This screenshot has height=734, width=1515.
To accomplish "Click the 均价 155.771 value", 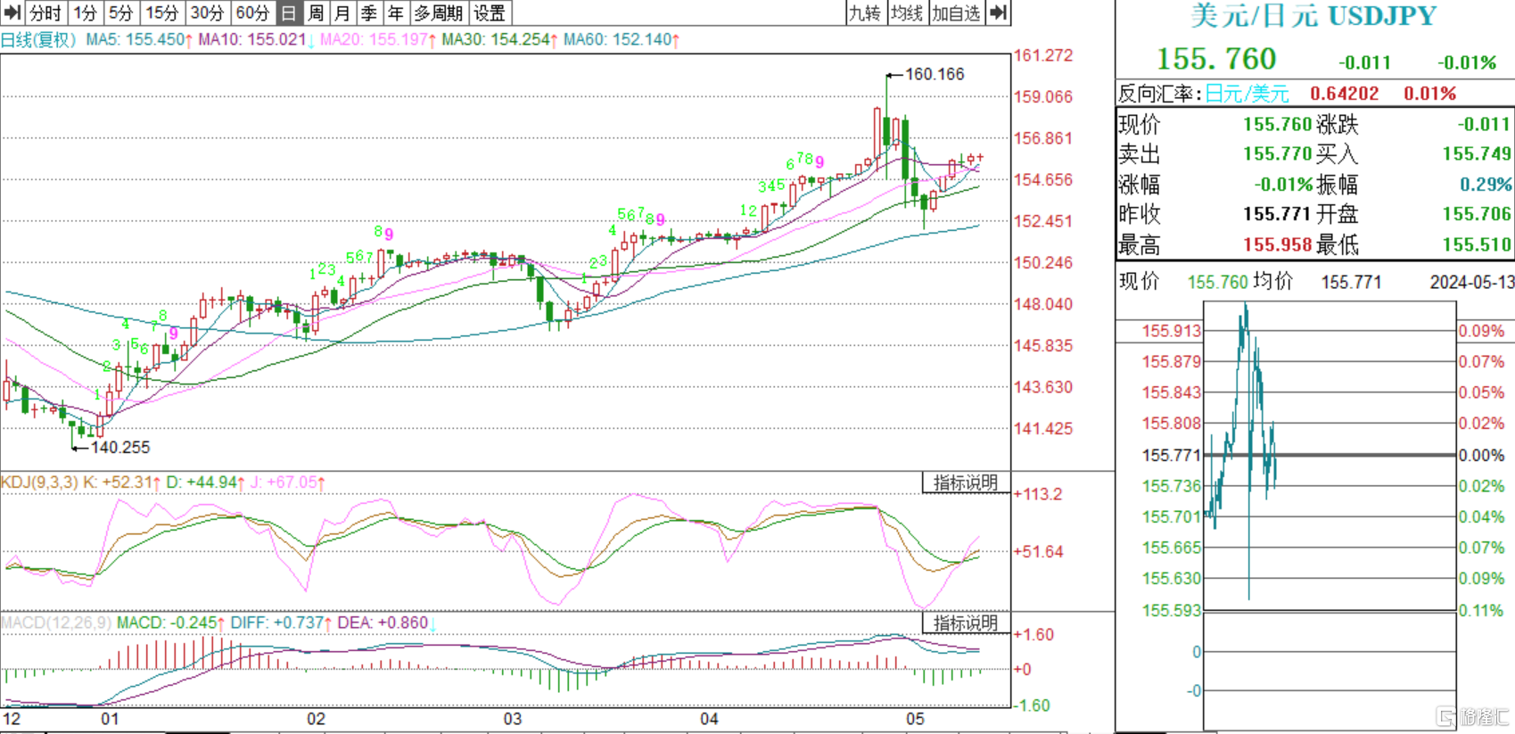I will point(1351,282).
